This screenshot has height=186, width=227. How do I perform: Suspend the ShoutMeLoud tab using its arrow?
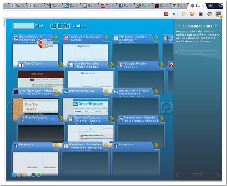click(56, 38)
